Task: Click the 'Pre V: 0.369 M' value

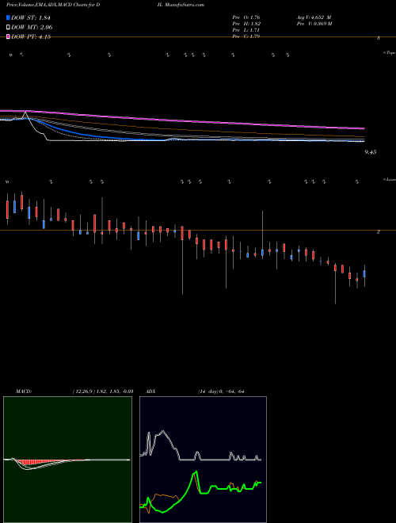Action: pyautogui.click(x=314, y=24)
